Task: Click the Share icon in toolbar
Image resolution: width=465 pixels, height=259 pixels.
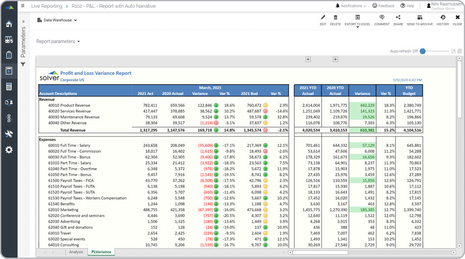Action: click(398, 18)
